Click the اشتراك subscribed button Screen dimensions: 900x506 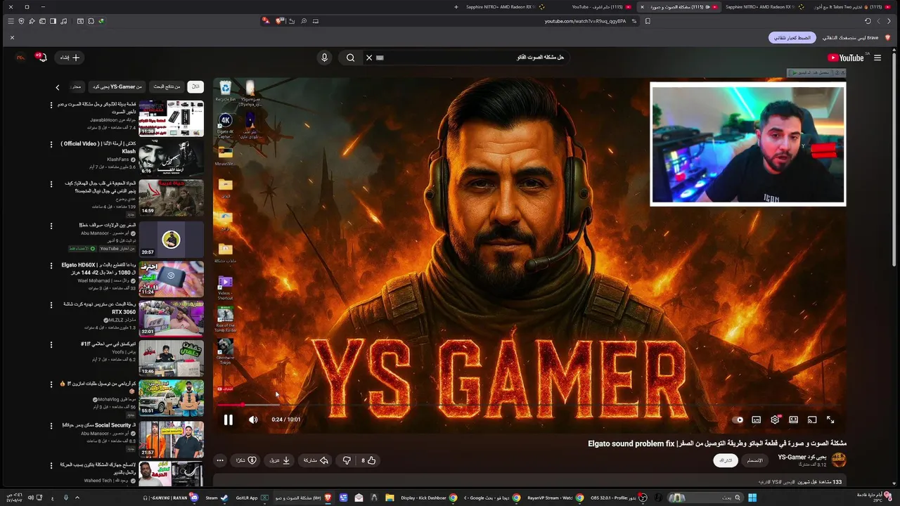(x=726, y=460)
